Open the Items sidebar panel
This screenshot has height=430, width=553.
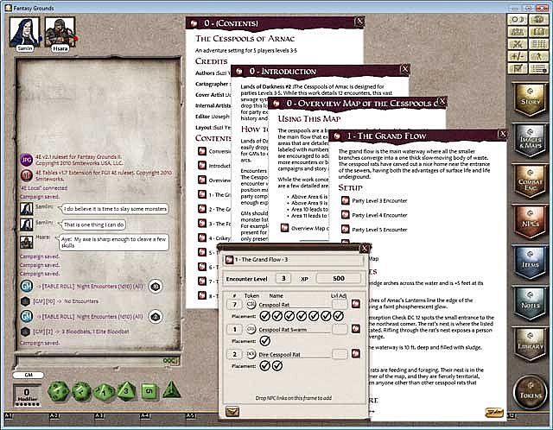530,262
